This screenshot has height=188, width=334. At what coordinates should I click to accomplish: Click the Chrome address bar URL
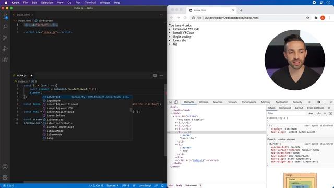coord(232,18)
